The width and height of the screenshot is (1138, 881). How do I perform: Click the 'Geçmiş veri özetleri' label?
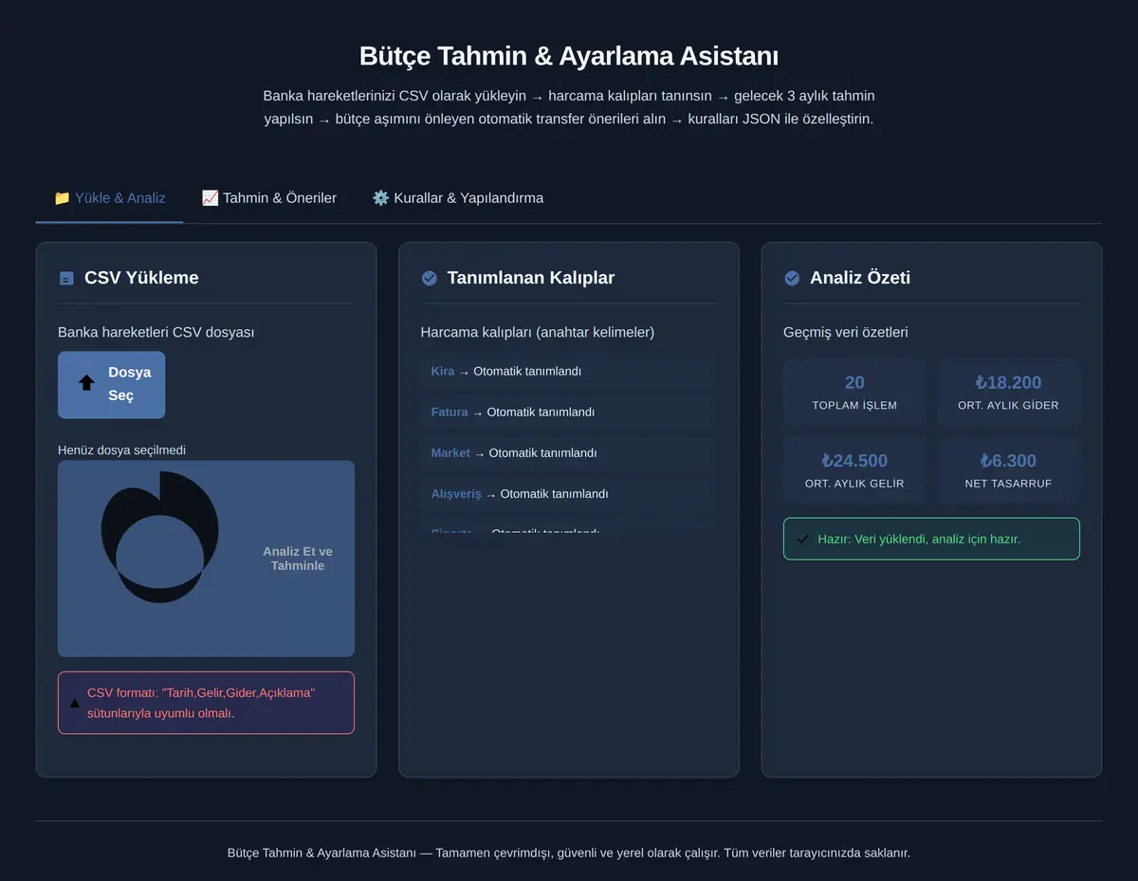pyautogui.click(x=846, y=332)
